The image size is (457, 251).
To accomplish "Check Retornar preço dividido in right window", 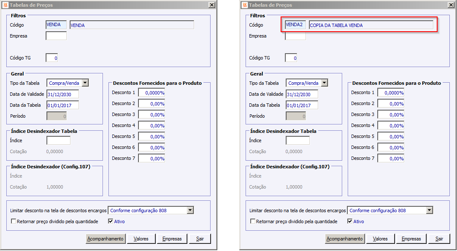I will pos(253,221).
